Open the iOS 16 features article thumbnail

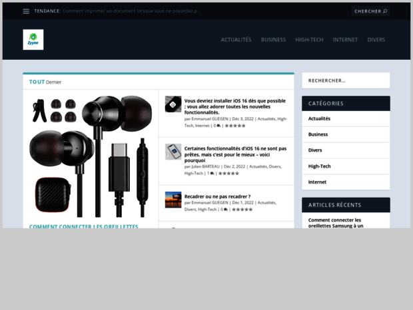pos(173,152)
